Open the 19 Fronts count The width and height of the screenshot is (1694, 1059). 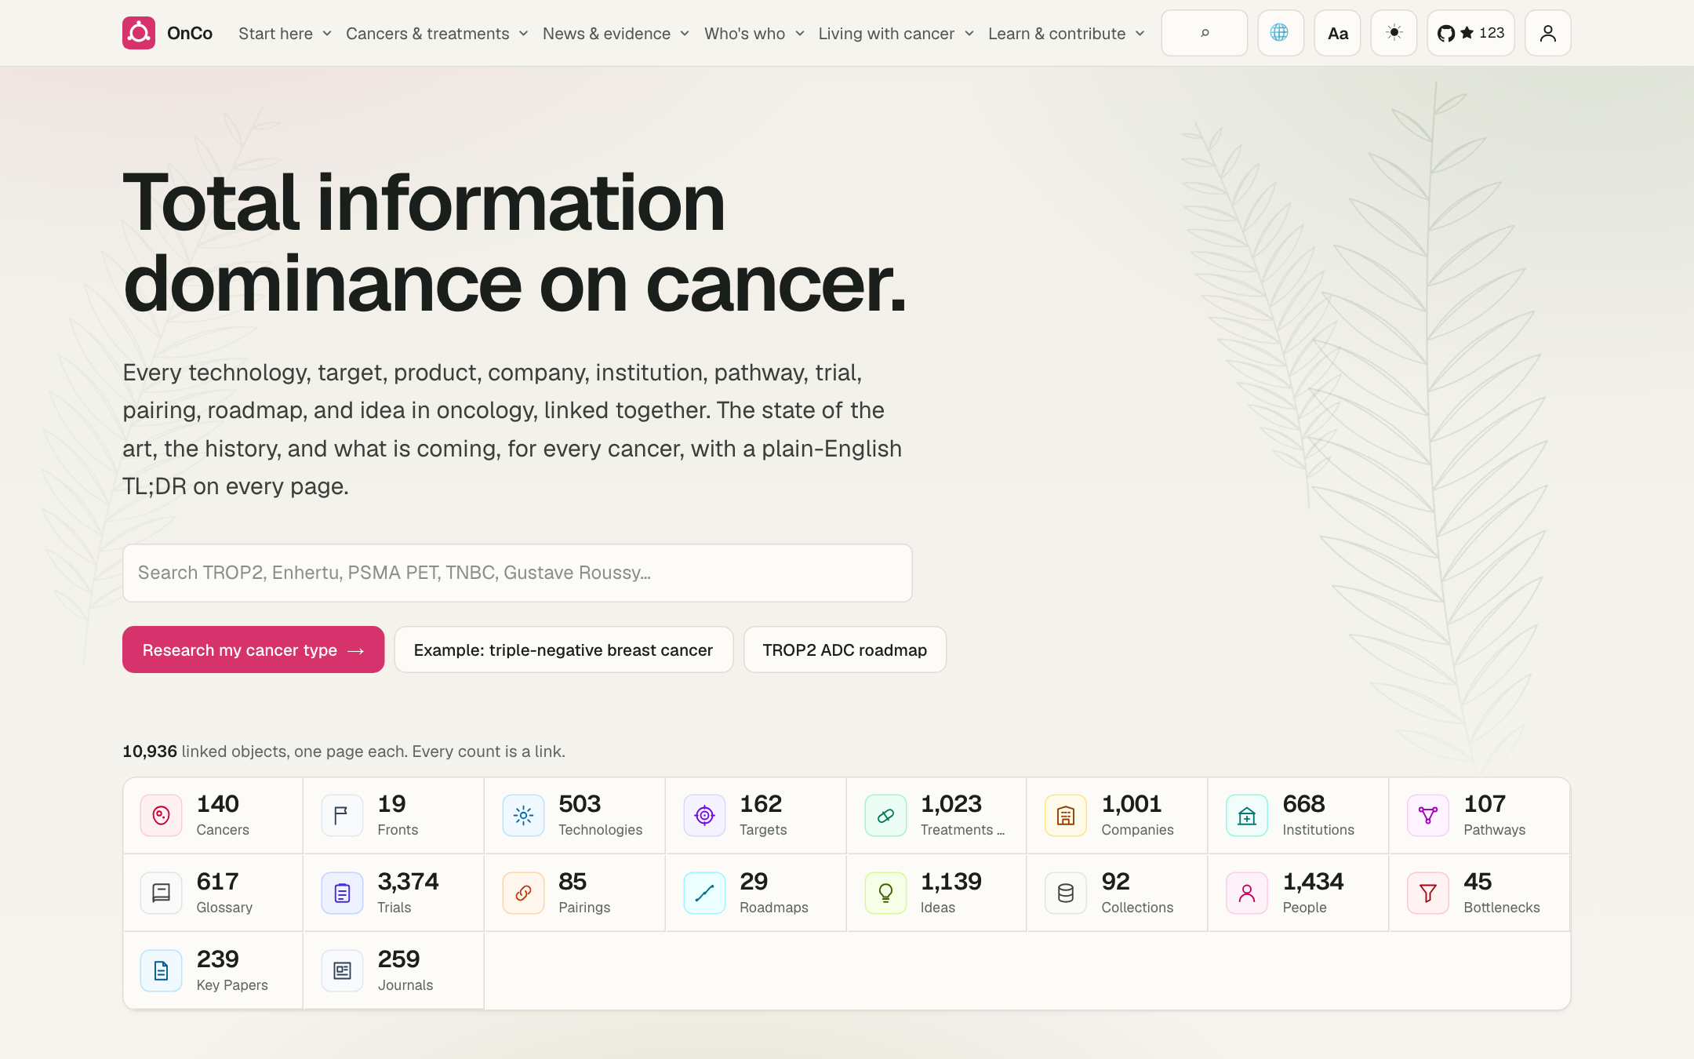coord(394,816)
